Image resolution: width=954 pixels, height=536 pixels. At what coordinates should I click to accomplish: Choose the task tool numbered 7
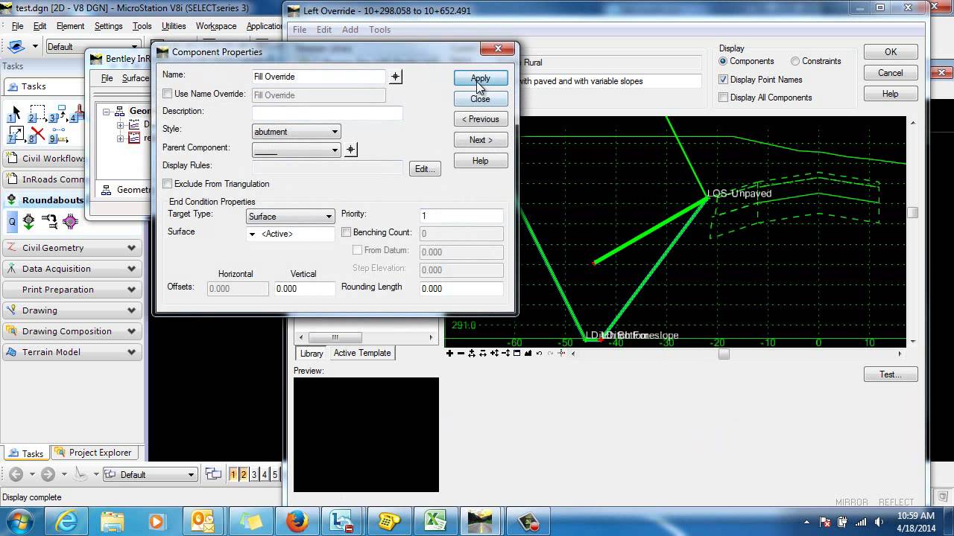[15, 135]
